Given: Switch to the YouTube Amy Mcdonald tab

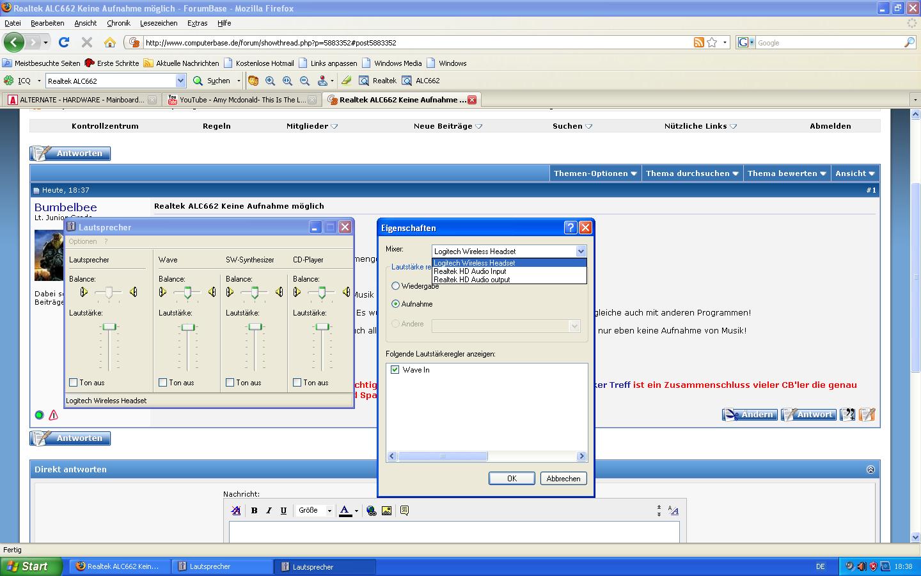Looking at the screenshot, I should 242,100.
